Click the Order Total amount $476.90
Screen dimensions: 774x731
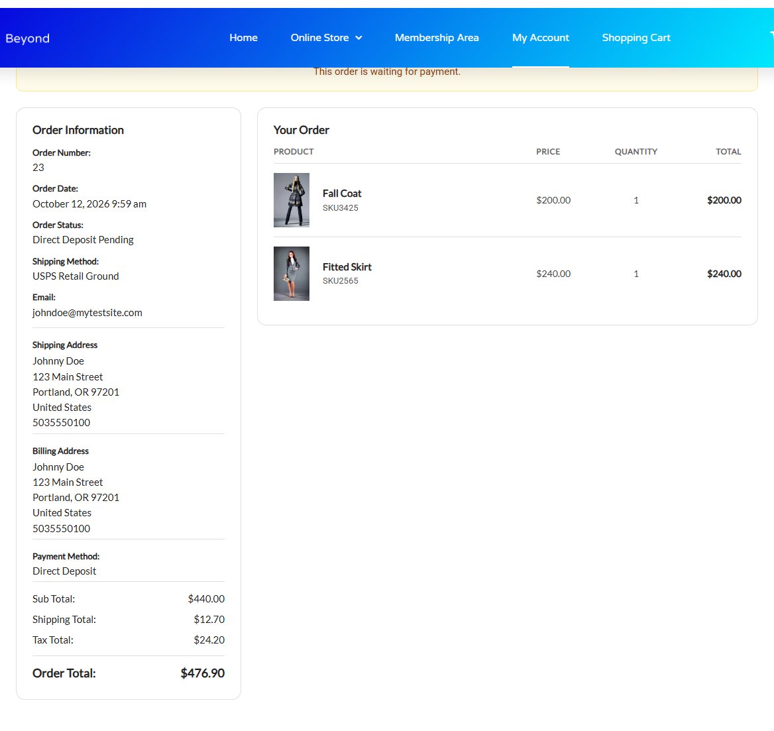(202, 673)
